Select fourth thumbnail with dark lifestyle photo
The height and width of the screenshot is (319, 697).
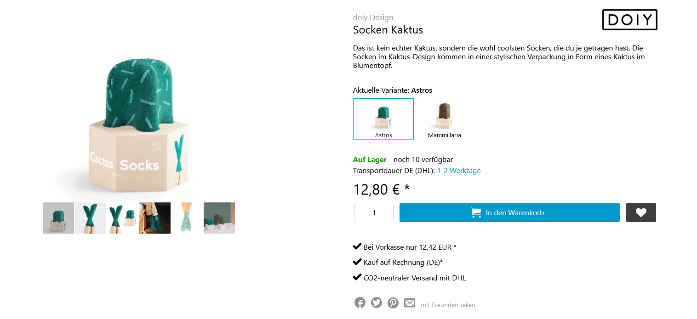(155, 218)
